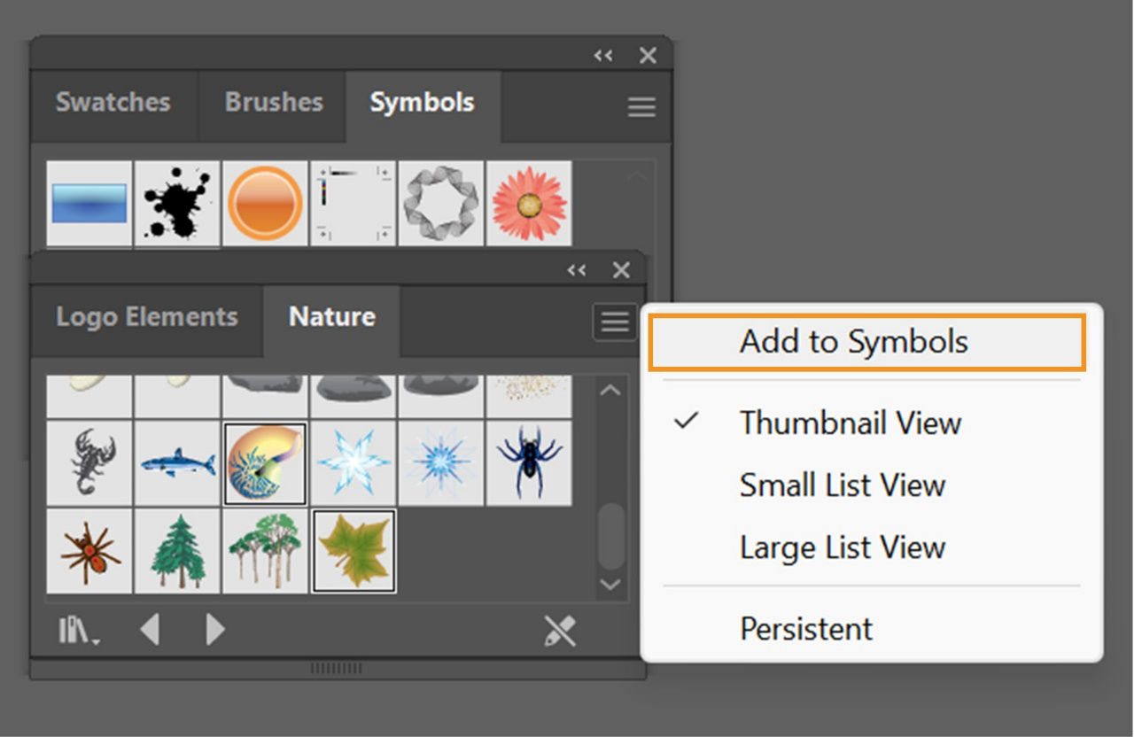The width and height of the screenshot is (1142, 737).
Task: Select the scorpion symbol in Nature panel
Action: [x=89, y=462]
